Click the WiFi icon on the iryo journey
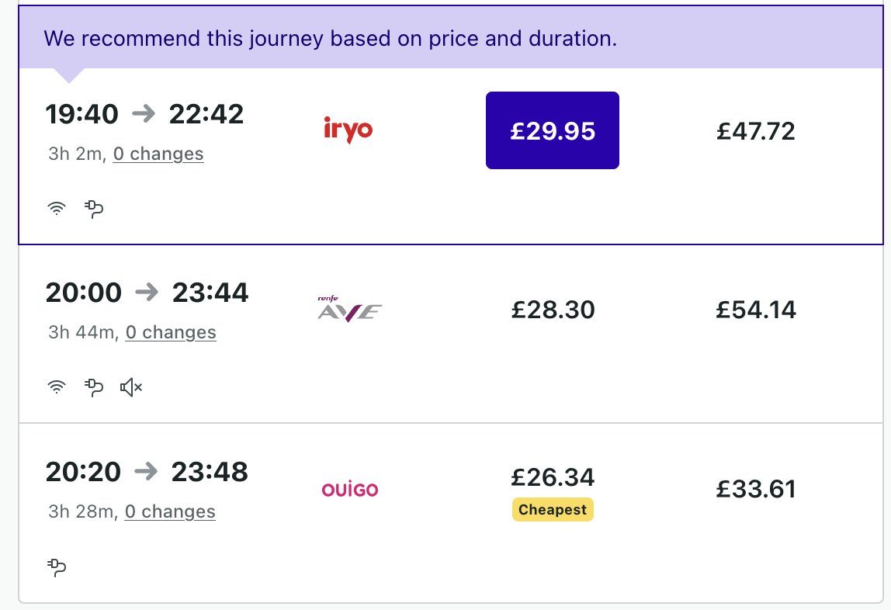Viewport: 891px width, 610px height. coord(56,209)
